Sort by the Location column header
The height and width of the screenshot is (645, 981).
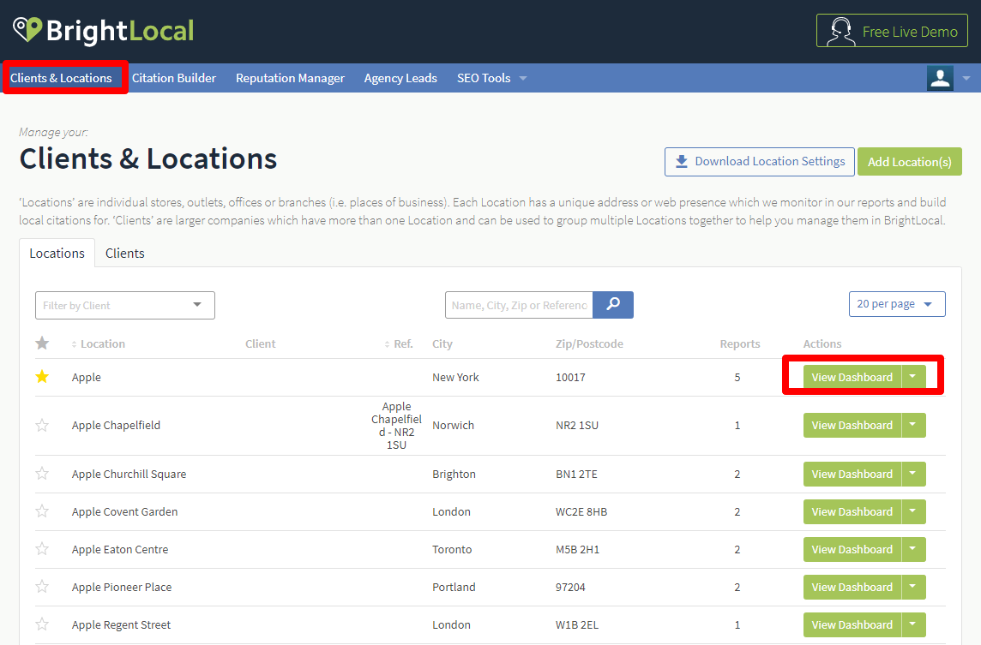99,343
